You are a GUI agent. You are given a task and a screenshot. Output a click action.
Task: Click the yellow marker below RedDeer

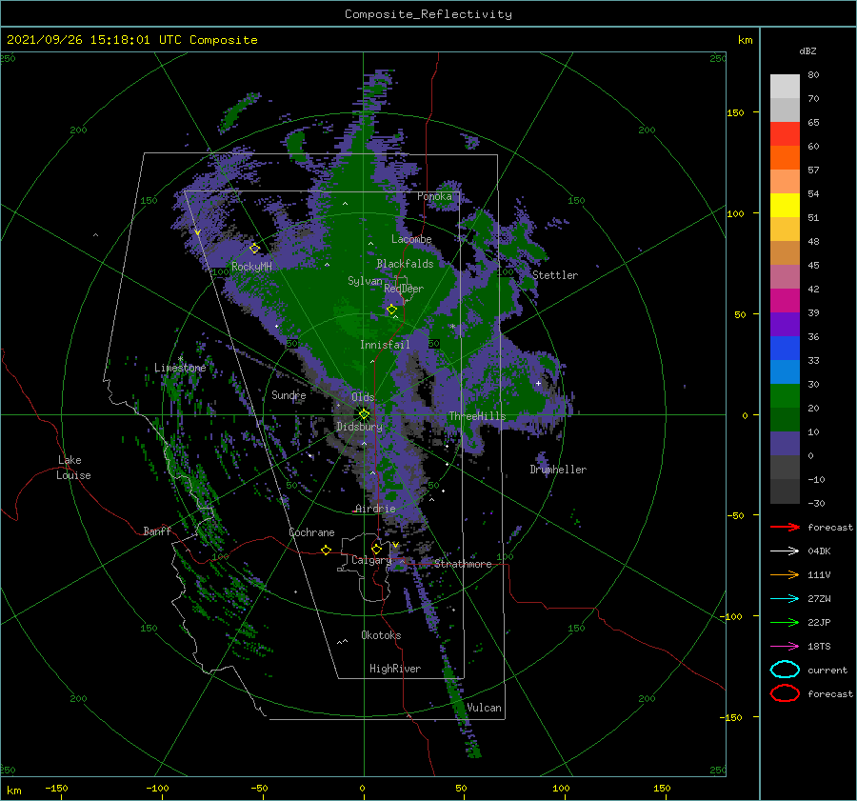[391, 310]
